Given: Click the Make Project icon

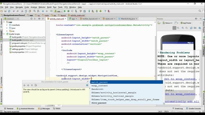Looking at the screenshot, I should click(x=51, y=11).
